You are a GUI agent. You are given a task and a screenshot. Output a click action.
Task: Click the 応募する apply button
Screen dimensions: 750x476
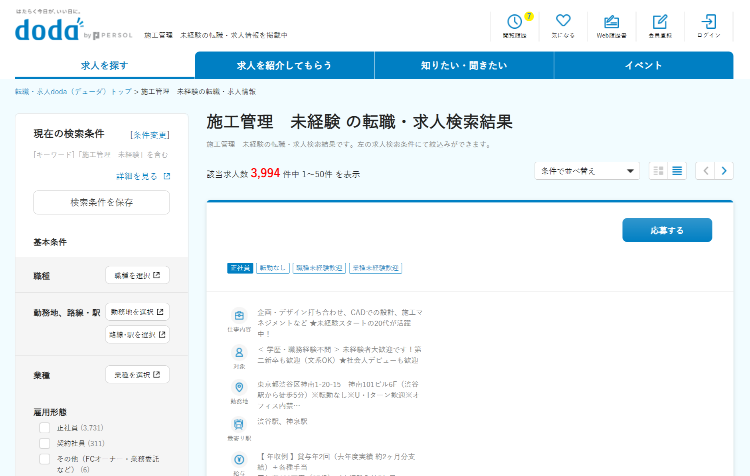(x=667, y=230)
